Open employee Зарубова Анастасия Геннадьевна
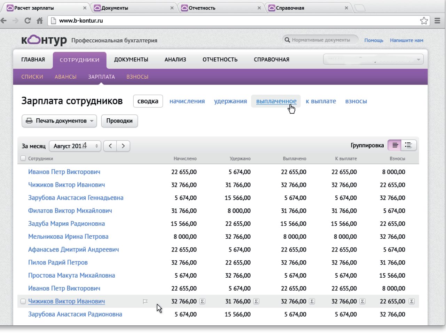 (76, 198)
